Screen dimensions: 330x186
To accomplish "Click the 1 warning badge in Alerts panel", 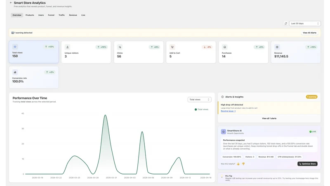I will pyautogui.click(x=311, y=97).
